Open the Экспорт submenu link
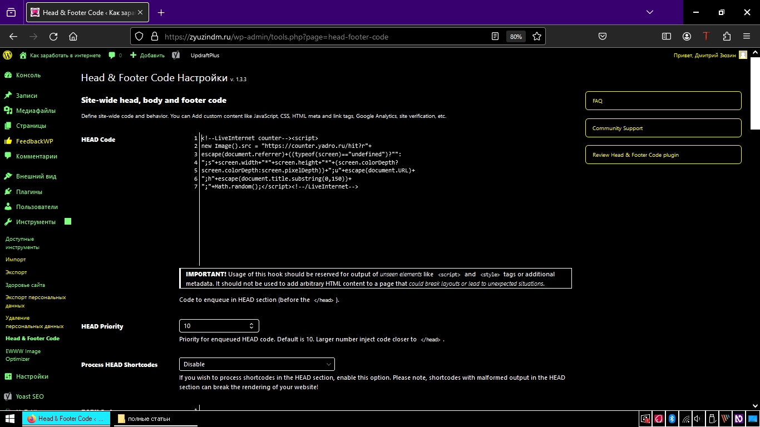Image resolution: width=760 pixels, height=427 pixels. coord(16,272)
